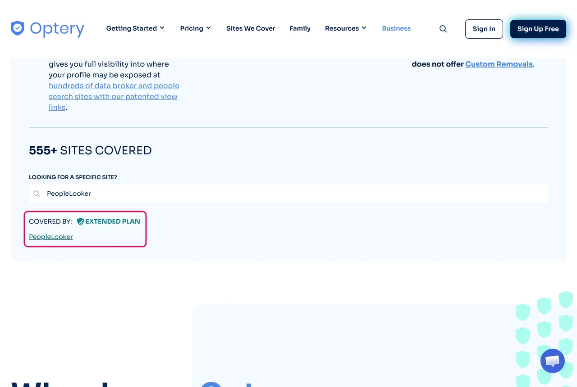Click the magnifier icon in the site search field
Screen dimensions: 577x387
[37, 193]
